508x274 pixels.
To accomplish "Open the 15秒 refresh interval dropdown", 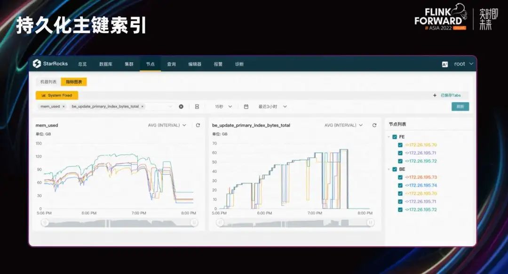I will (x=223, y=106).
